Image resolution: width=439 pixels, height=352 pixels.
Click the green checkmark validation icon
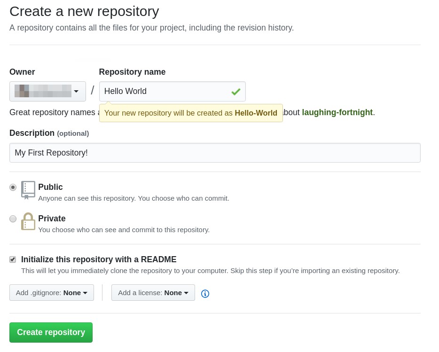[235, 92]
